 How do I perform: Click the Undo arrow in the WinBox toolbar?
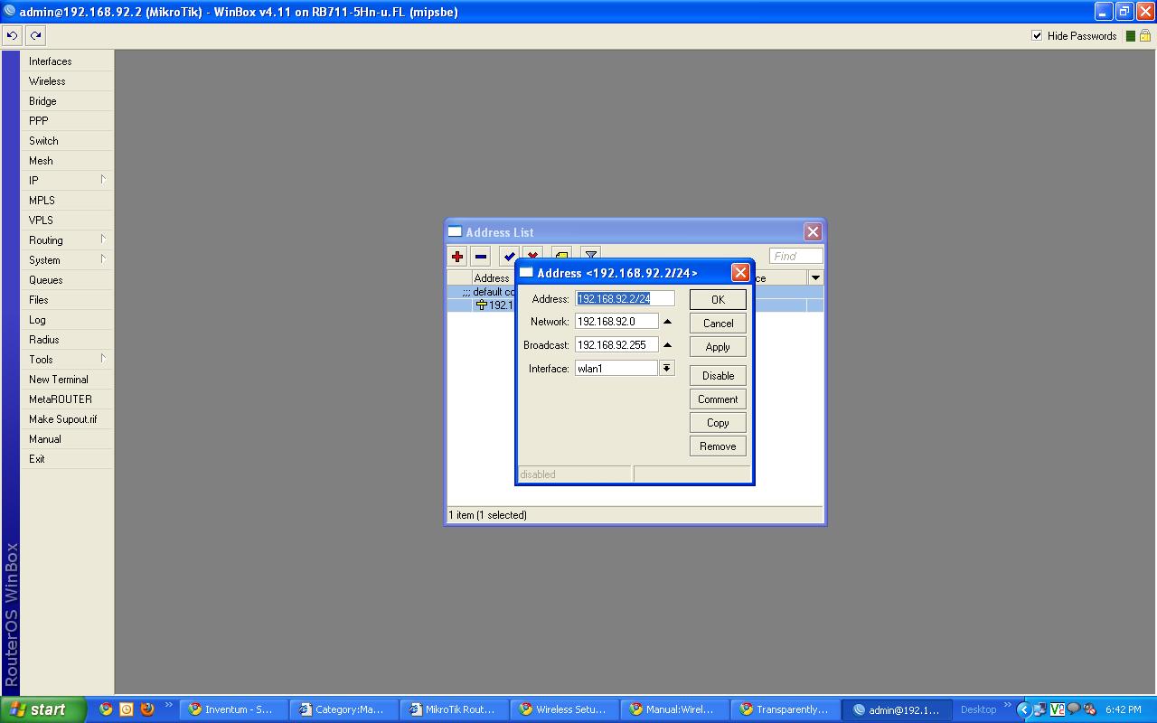point(12,36)
